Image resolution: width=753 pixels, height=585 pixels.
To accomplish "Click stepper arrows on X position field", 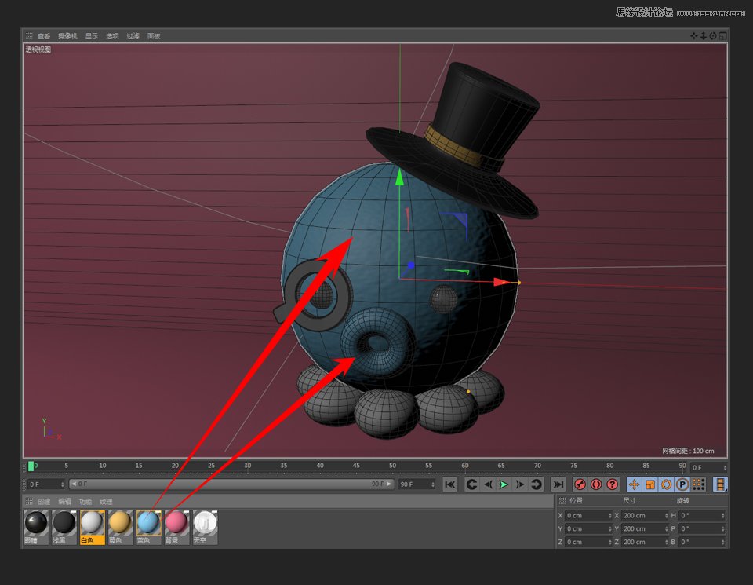I will (610, 516).
